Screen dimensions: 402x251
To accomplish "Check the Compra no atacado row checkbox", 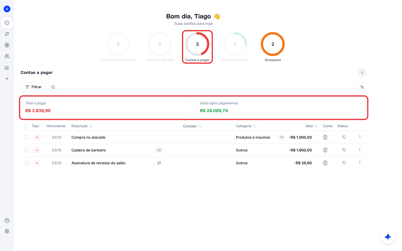I will click(x=27, y=137).
